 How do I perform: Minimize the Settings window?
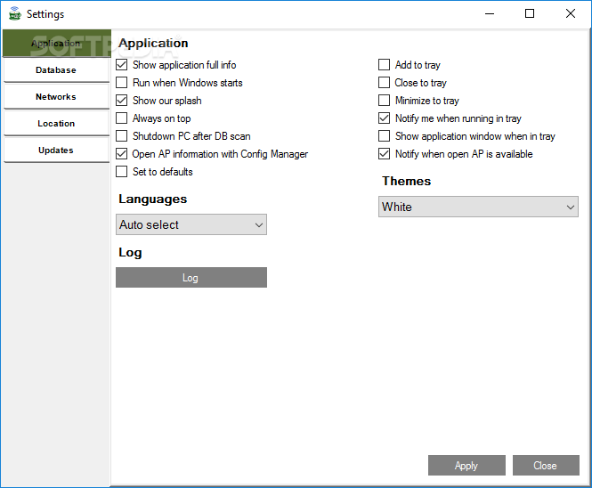(490, 14)
